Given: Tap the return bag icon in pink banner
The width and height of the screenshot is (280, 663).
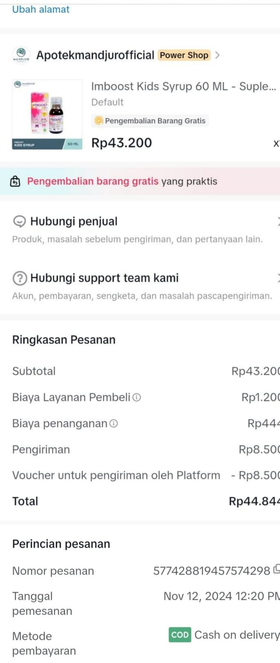Looking at the screenshot, I should [x=15, y=181].
